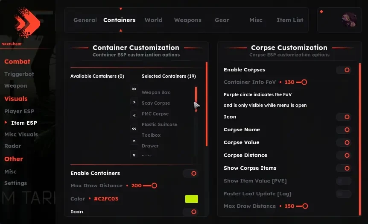The image size is (368, 224).
Task: Switch to the Weapons tab
Action: click(x=188, y=20)
